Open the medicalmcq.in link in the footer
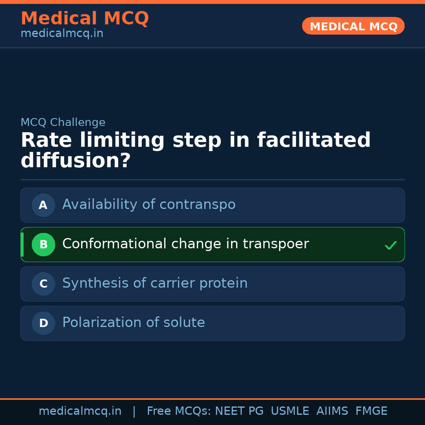The image size is (425, 425). [x=80, y=411]
